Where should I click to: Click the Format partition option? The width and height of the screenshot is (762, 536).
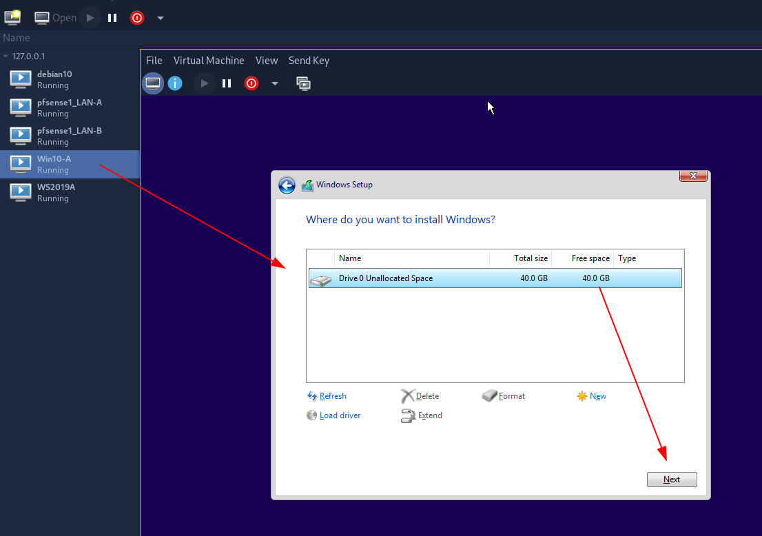504,396
